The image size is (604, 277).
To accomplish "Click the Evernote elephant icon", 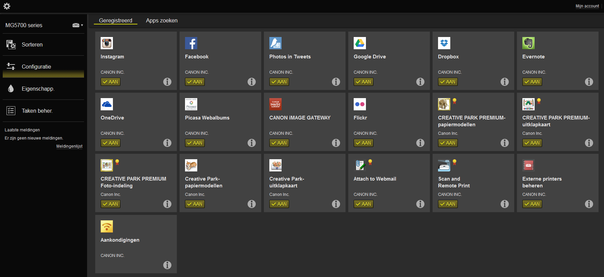I will [528, 43].
